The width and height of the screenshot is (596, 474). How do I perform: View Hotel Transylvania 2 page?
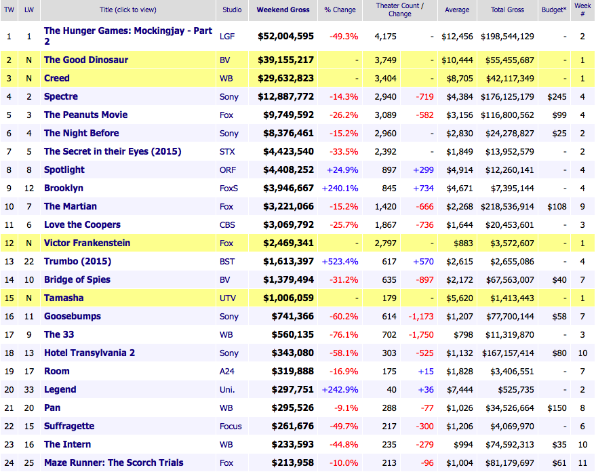pos(90,353)
